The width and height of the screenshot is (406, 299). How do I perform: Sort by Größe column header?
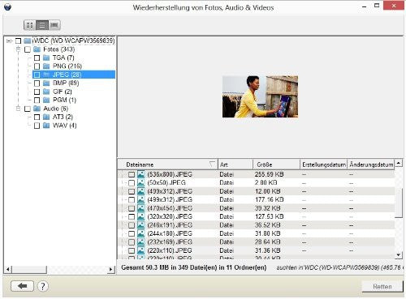276,164
